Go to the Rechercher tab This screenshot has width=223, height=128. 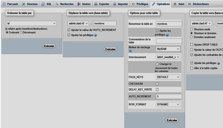[65, 4]
